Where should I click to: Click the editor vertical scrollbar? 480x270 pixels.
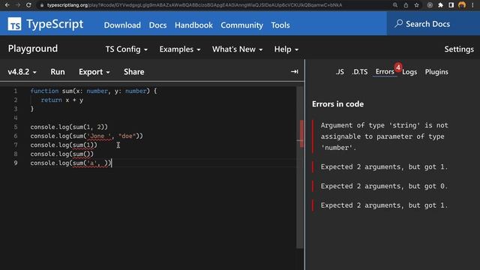coord(300,167)
